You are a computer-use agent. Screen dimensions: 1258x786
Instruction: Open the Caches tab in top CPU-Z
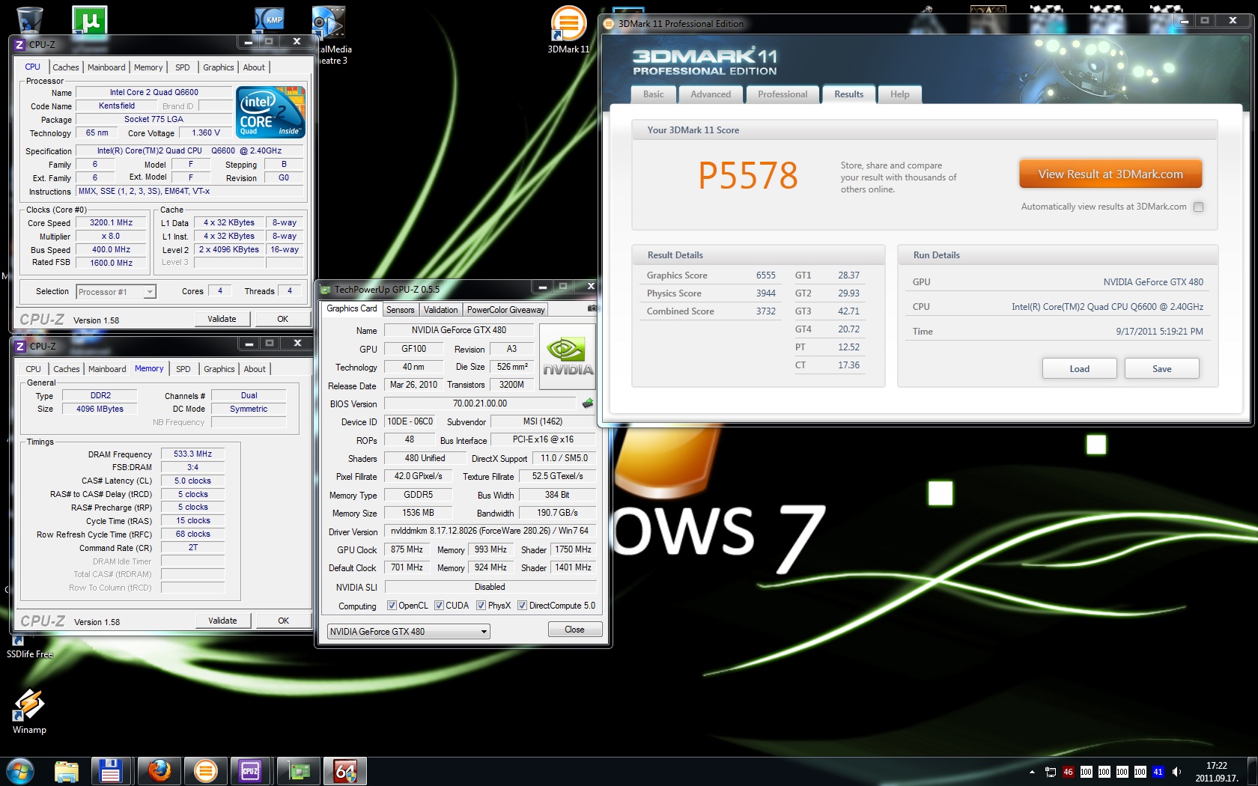tap(66, 67)
